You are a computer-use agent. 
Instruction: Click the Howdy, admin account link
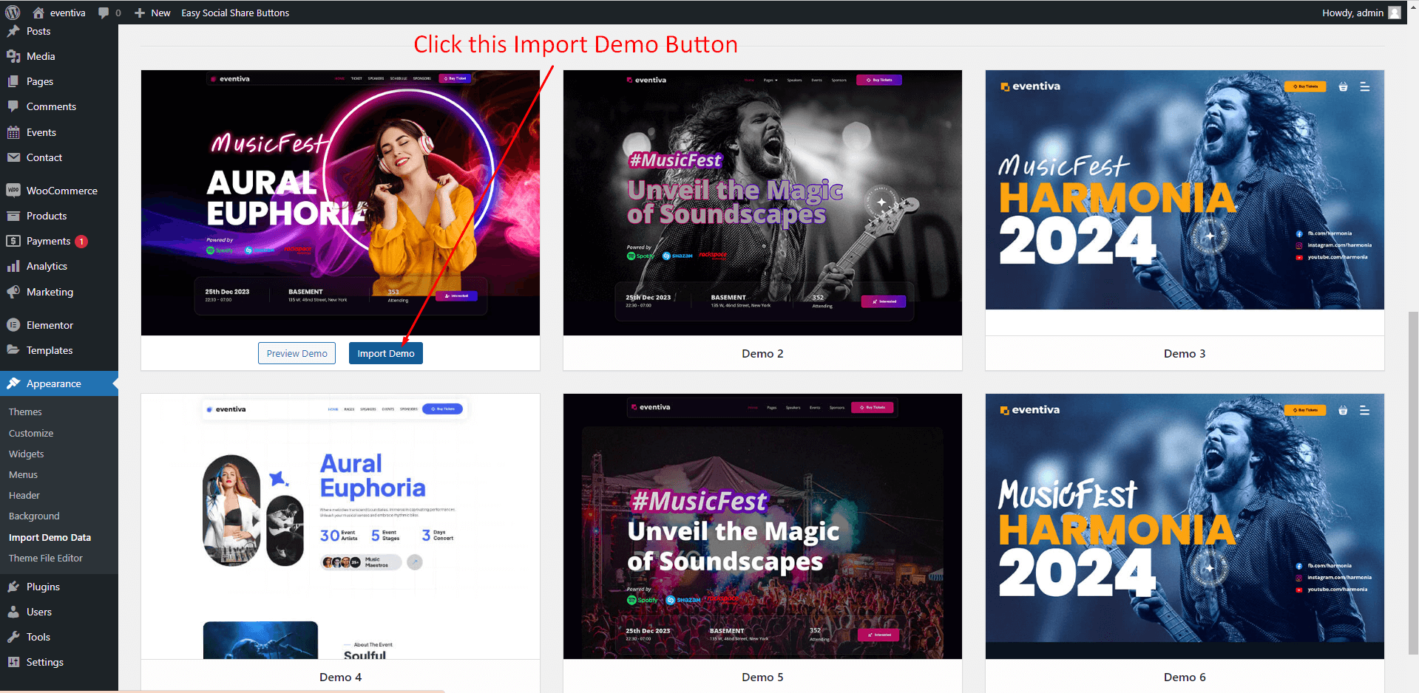click(1361, 13)
